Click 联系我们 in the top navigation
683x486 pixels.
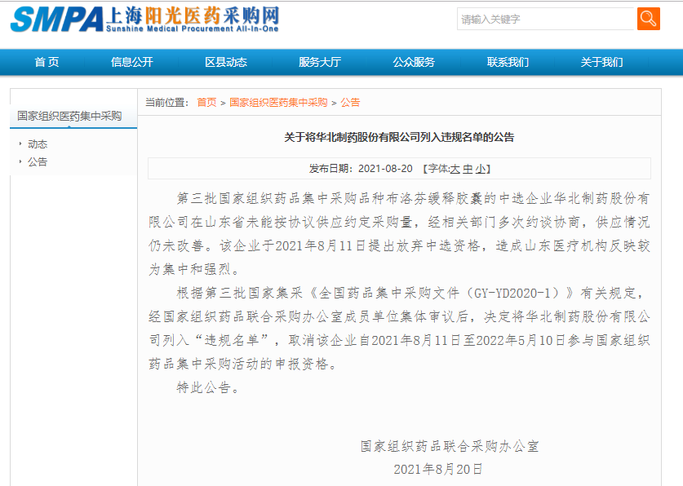[x=508, y=62]
